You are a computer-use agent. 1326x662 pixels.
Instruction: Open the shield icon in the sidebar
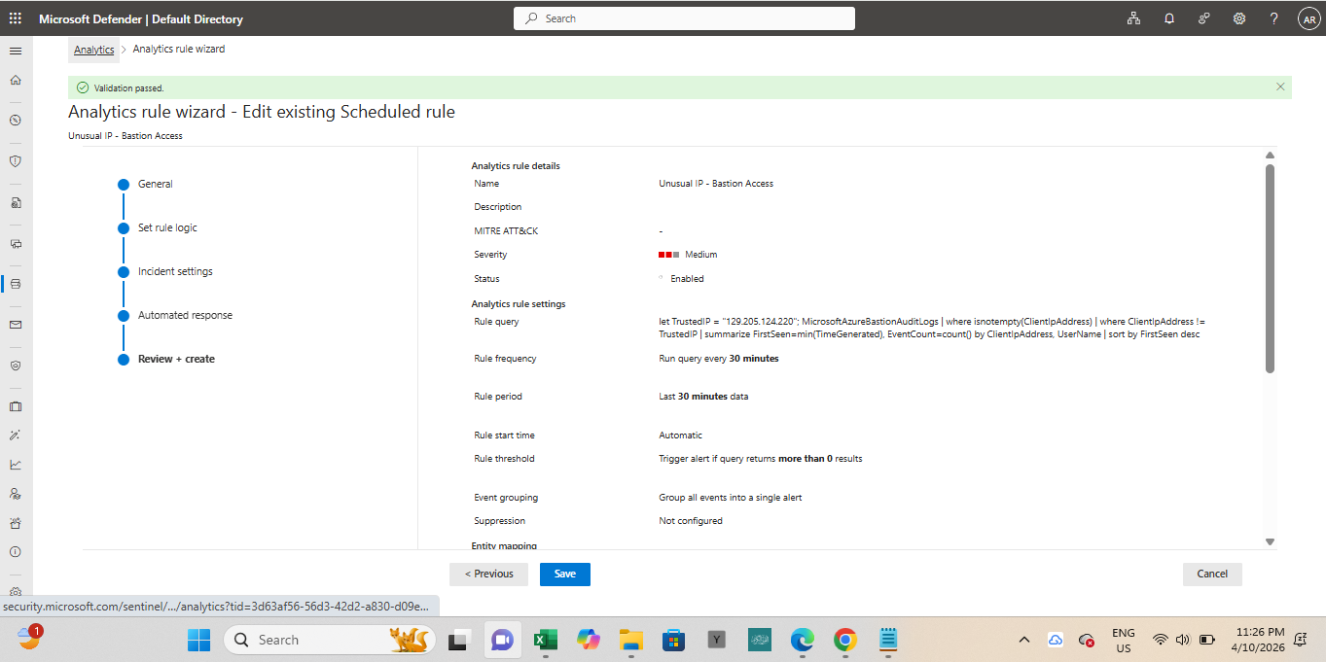tap(16, 161)
